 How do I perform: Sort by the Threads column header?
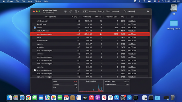[98, 17]
